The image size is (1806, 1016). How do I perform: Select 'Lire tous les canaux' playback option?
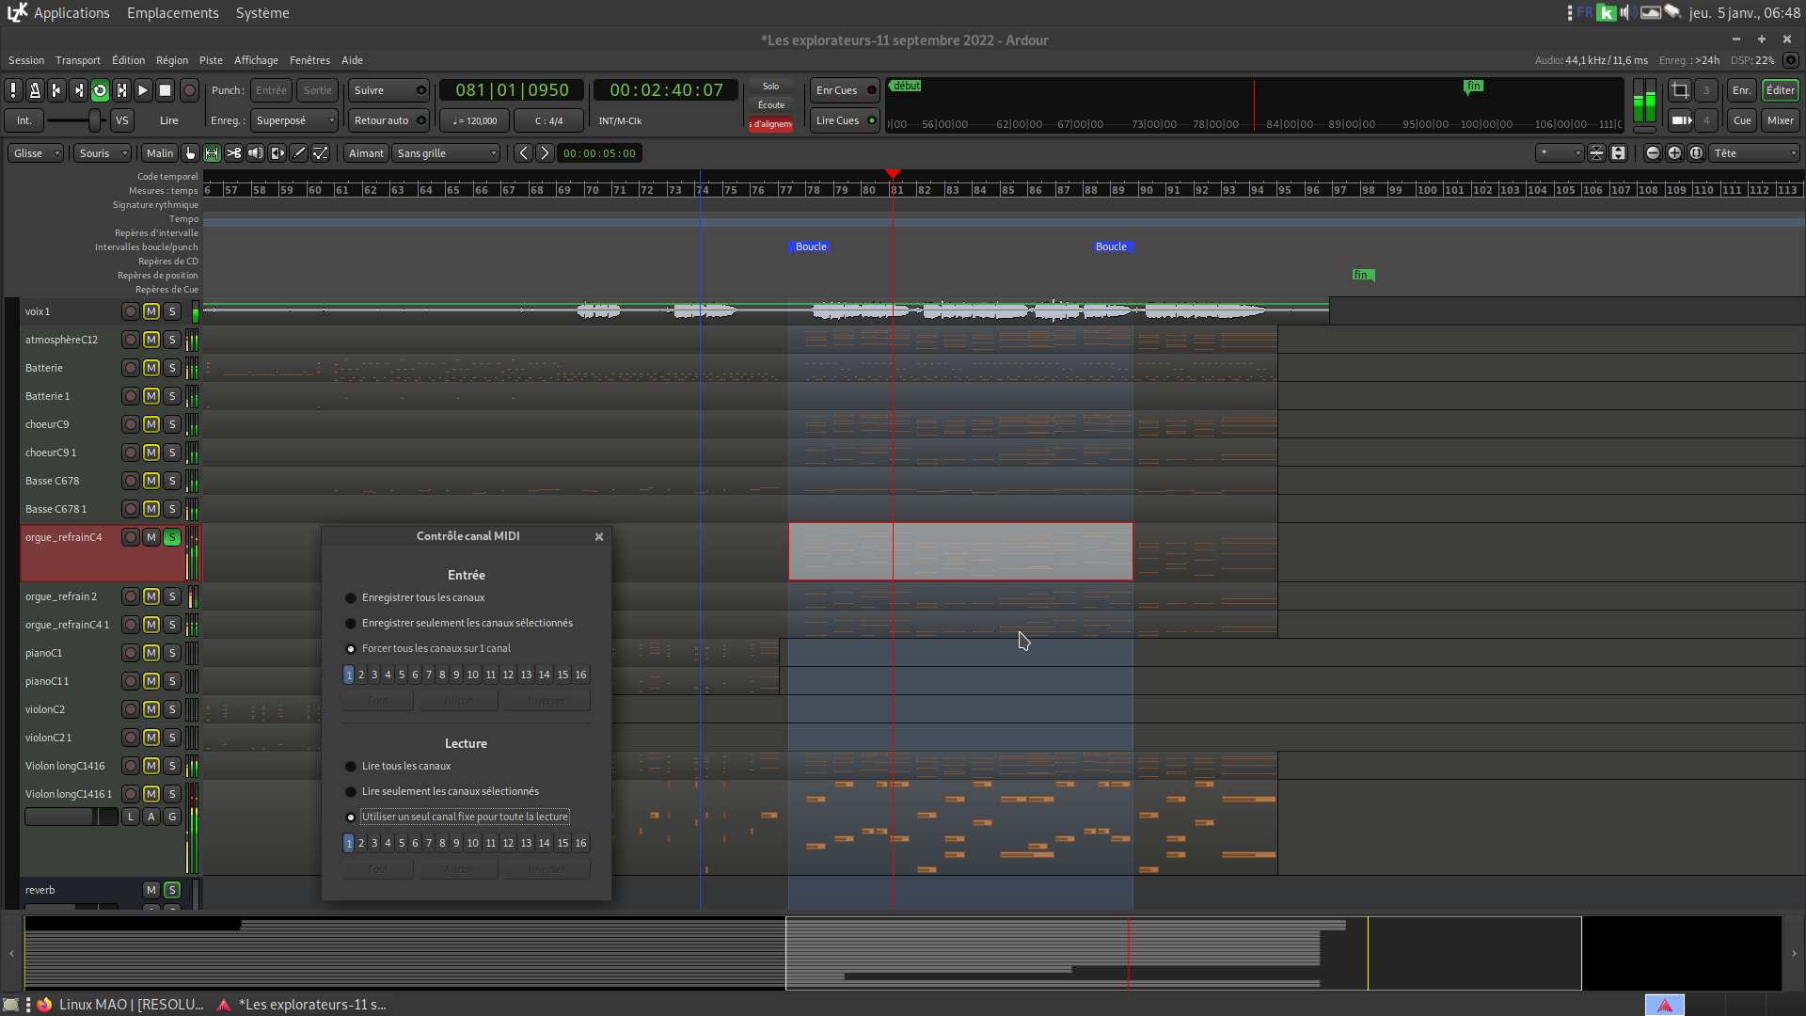(351, 767)
